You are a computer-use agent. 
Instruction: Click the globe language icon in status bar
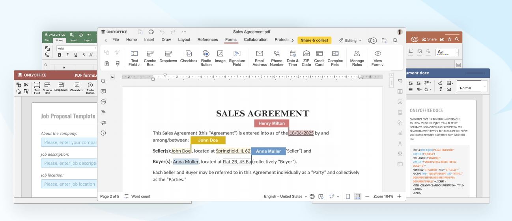tap(312, 196)
